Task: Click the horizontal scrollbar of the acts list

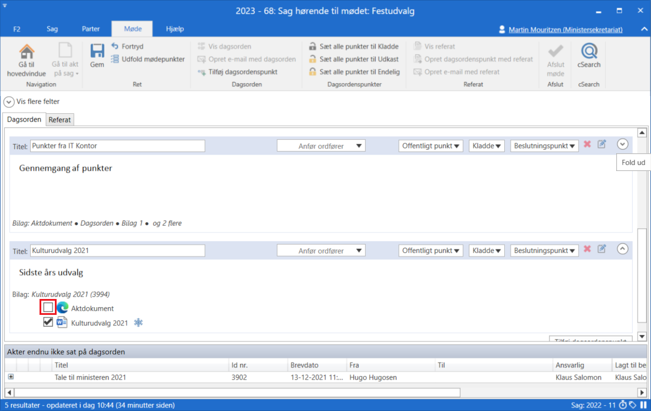Action: pos(236,392)
